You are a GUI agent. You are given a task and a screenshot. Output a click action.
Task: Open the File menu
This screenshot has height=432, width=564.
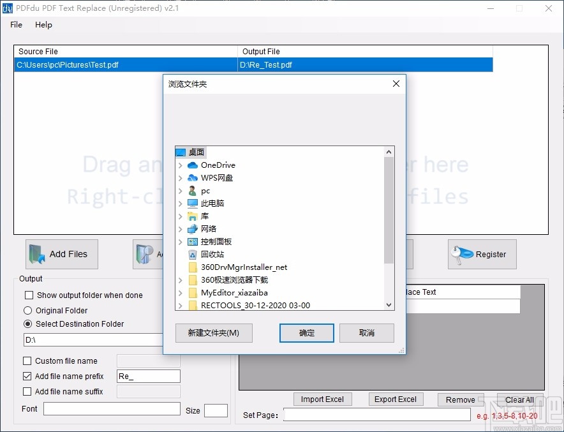15,25
